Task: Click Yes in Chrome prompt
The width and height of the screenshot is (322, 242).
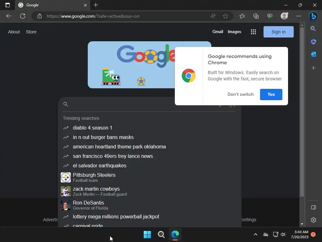Action: click(x=271, y=95)
